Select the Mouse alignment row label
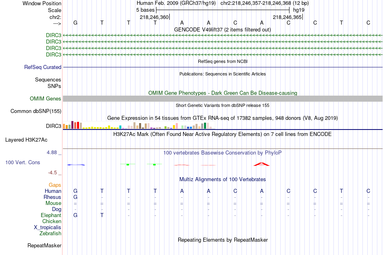 pos(54,203)
